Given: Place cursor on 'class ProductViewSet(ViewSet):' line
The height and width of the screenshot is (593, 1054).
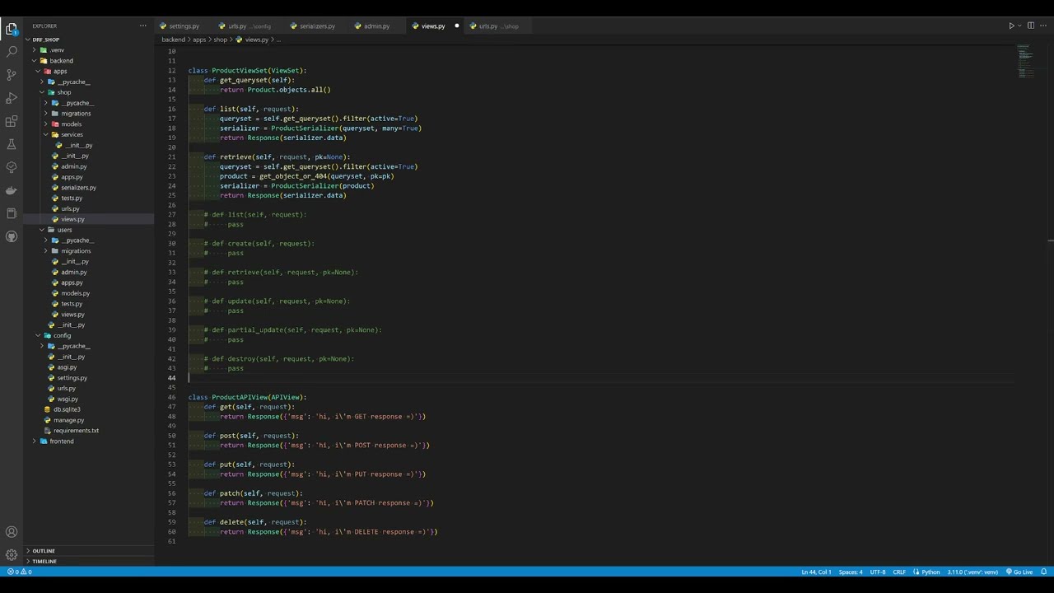Looking at the screenshot, I should click(247, 71).
